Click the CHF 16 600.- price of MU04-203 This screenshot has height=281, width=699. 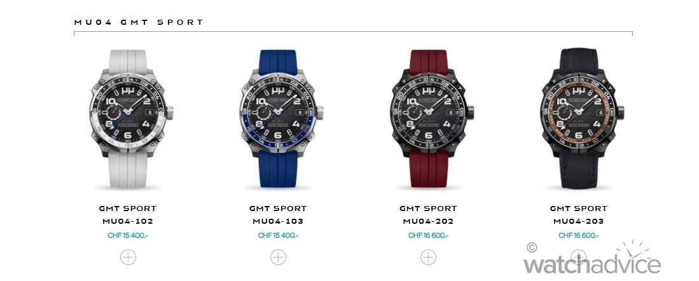[x=579, y=236]
